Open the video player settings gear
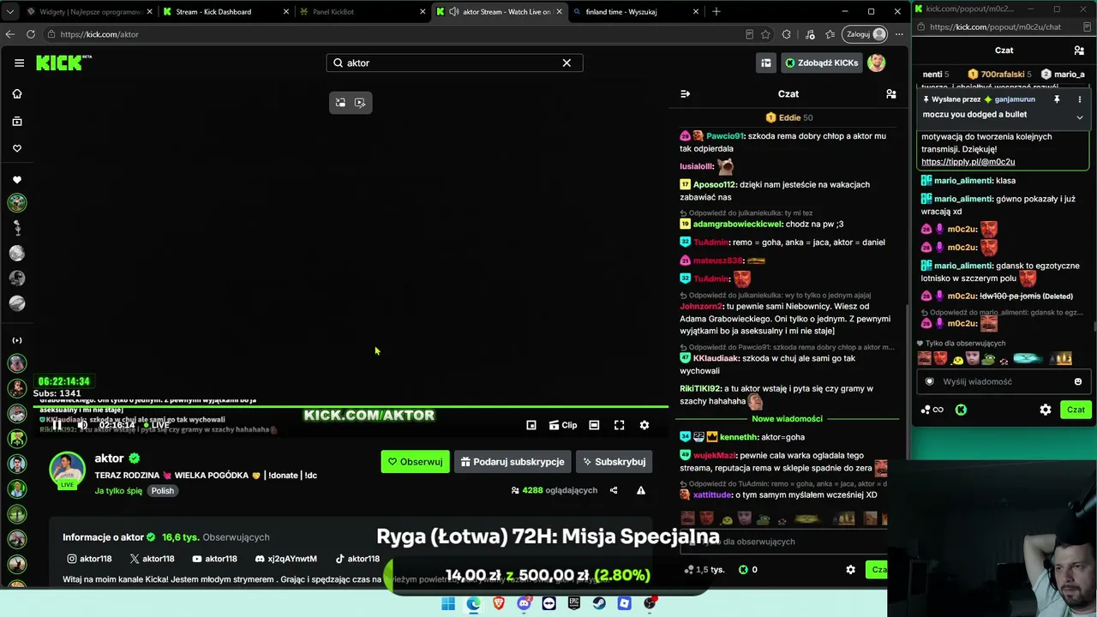Image resolution: width=1097 pixels, height=617 pixels. click(644, 425)
